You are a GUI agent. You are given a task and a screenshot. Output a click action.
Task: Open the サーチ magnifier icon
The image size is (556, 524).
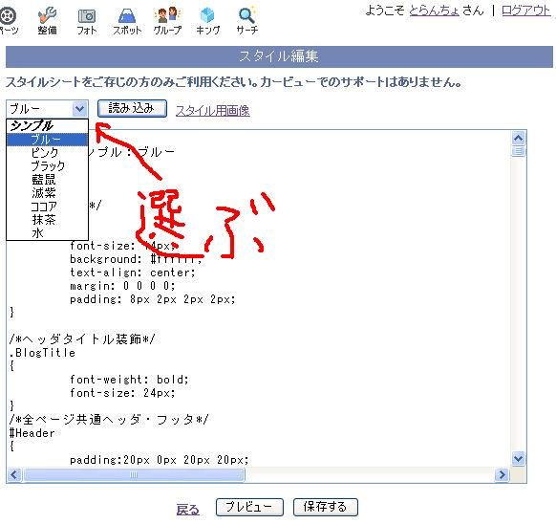pos(246,15)
